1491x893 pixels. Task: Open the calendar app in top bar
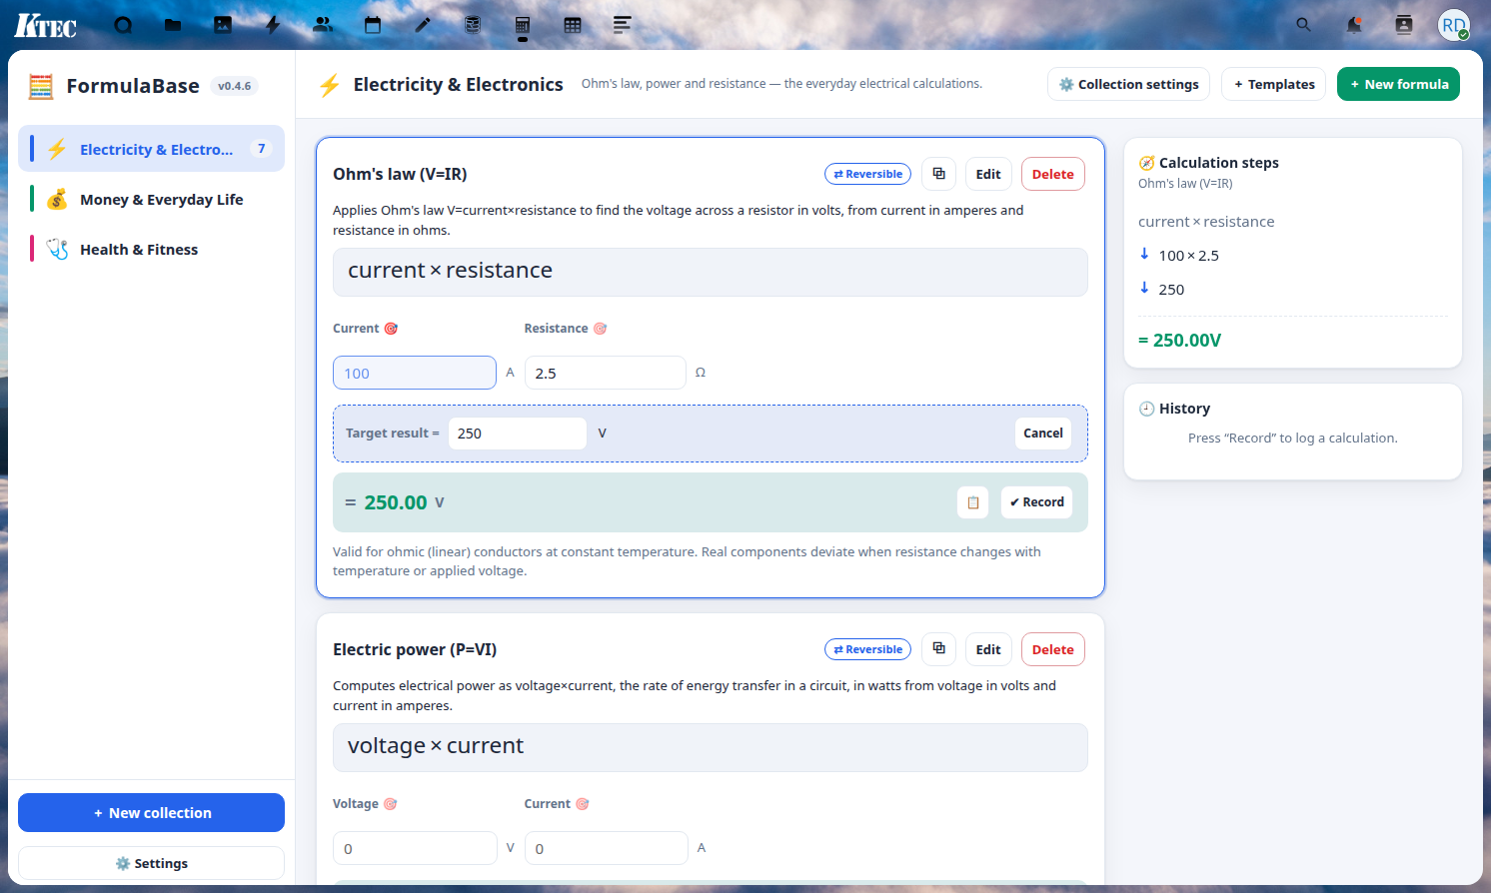[x=373, y=25]
